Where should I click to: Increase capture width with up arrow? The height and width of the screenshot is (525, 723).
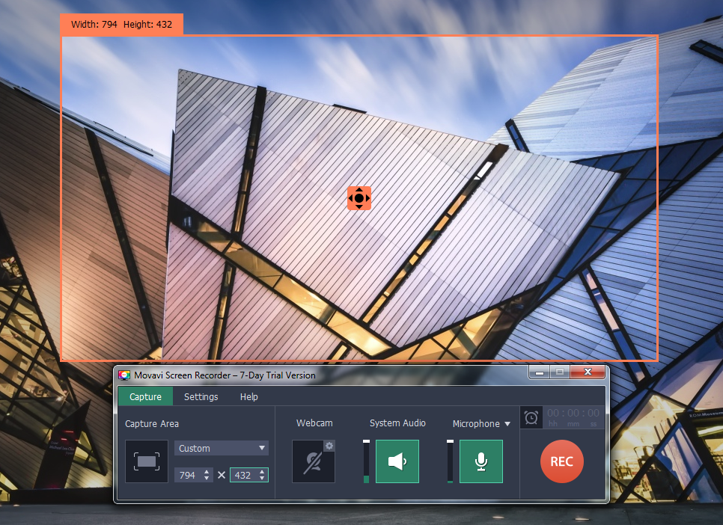207,472
